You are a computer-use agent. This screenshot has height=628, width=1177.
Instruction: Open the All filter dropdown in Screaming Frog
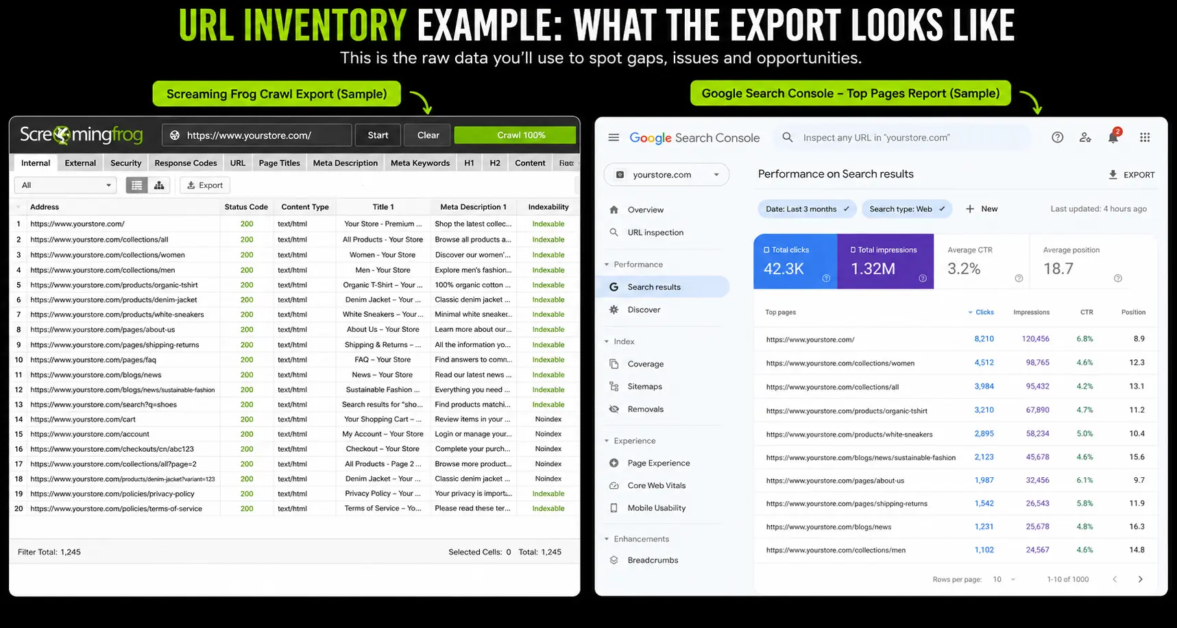(66, 185)
